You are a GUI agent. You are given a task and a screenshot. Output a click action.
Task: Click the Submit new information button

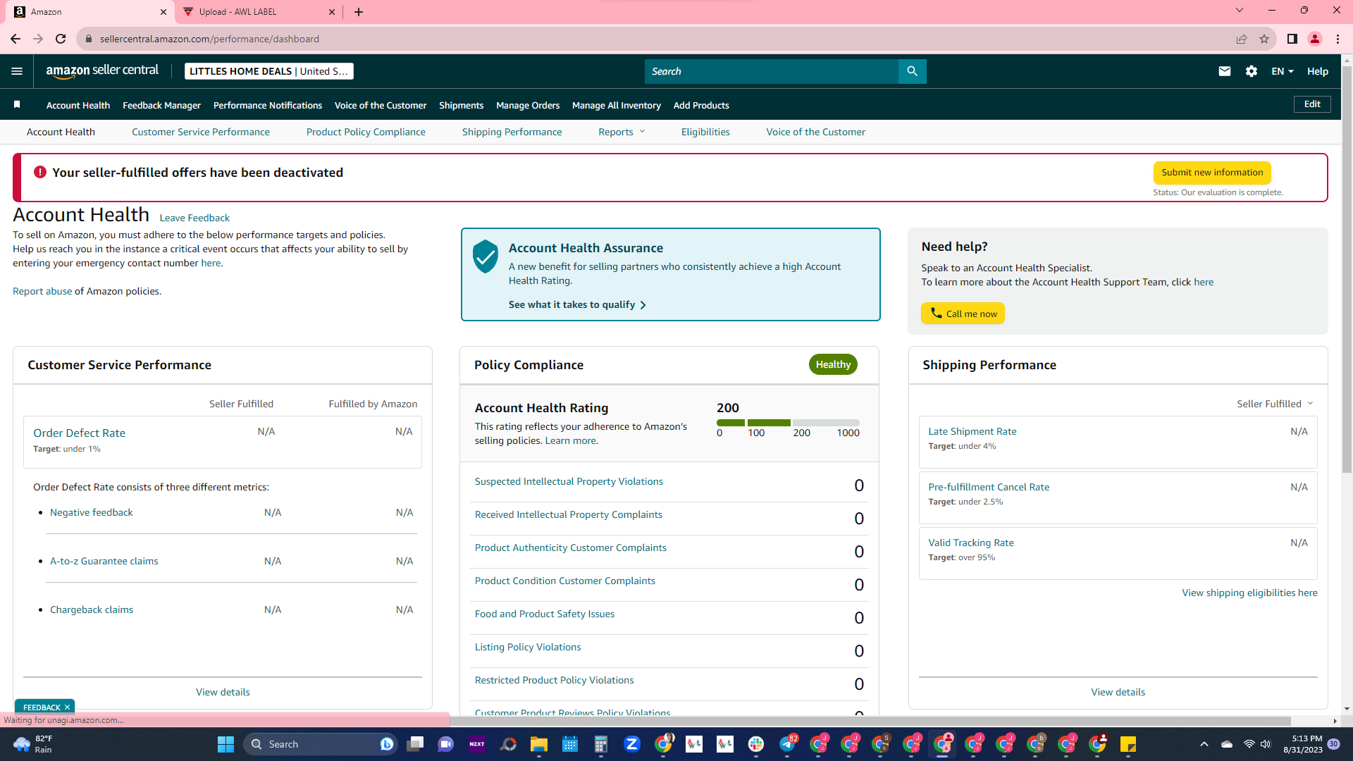pos(1212,173)
